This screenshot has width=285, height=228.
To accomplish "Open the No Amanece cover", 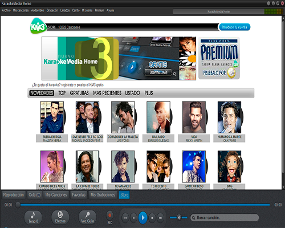I will coord(123,166).
